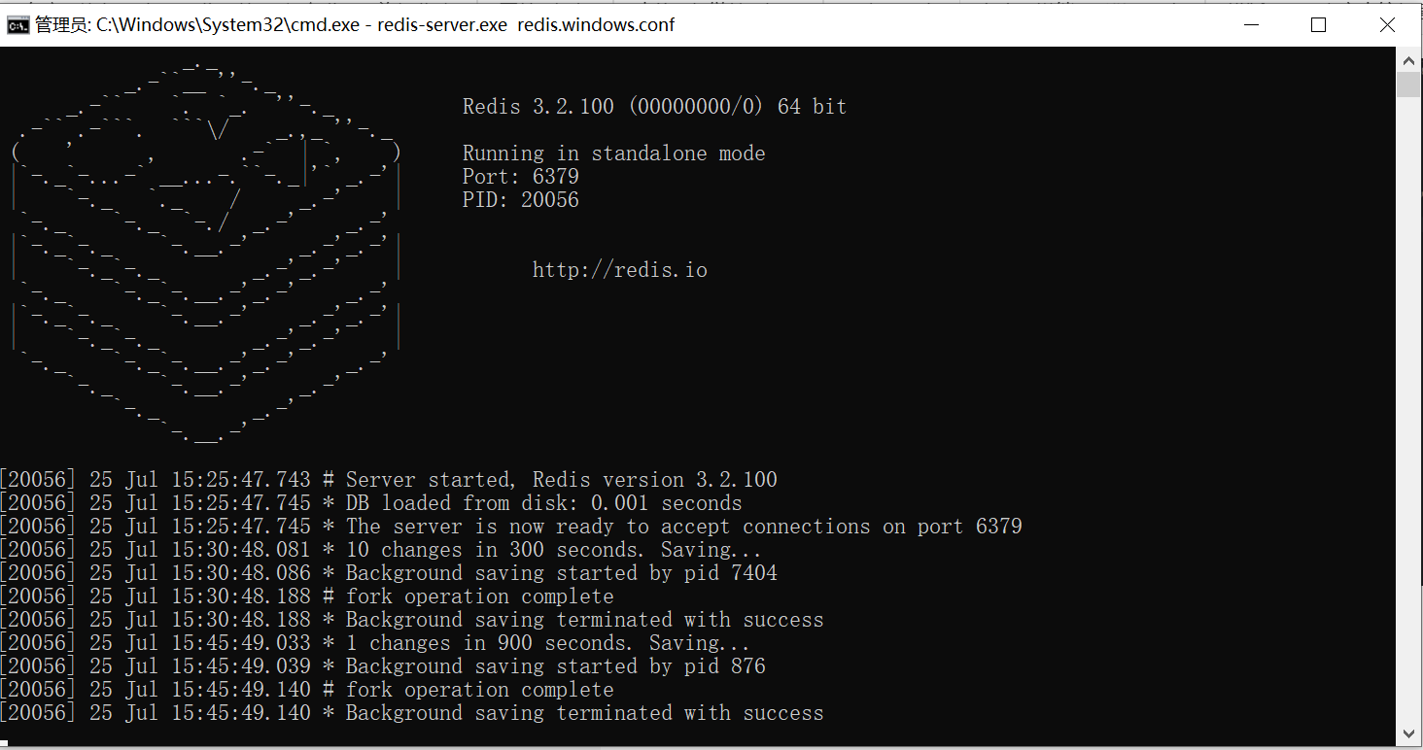Click the scrollbar up arrow
This screenshot has width=1423, height=750.
pyautogui.click(x=1408, y=60)
